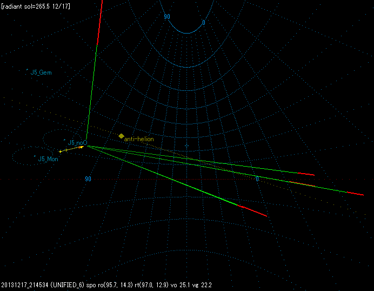Click the 0 label near the top arc
This screenshot has height=291, width=374.
click(203, 22)
